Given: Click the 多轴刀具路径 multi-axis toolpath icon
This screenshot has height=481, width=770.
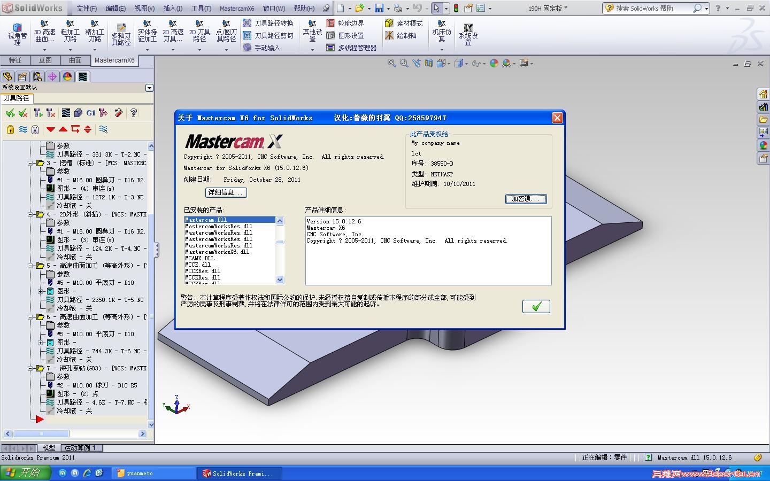Looking at the screenshot, I should [121, 34].
